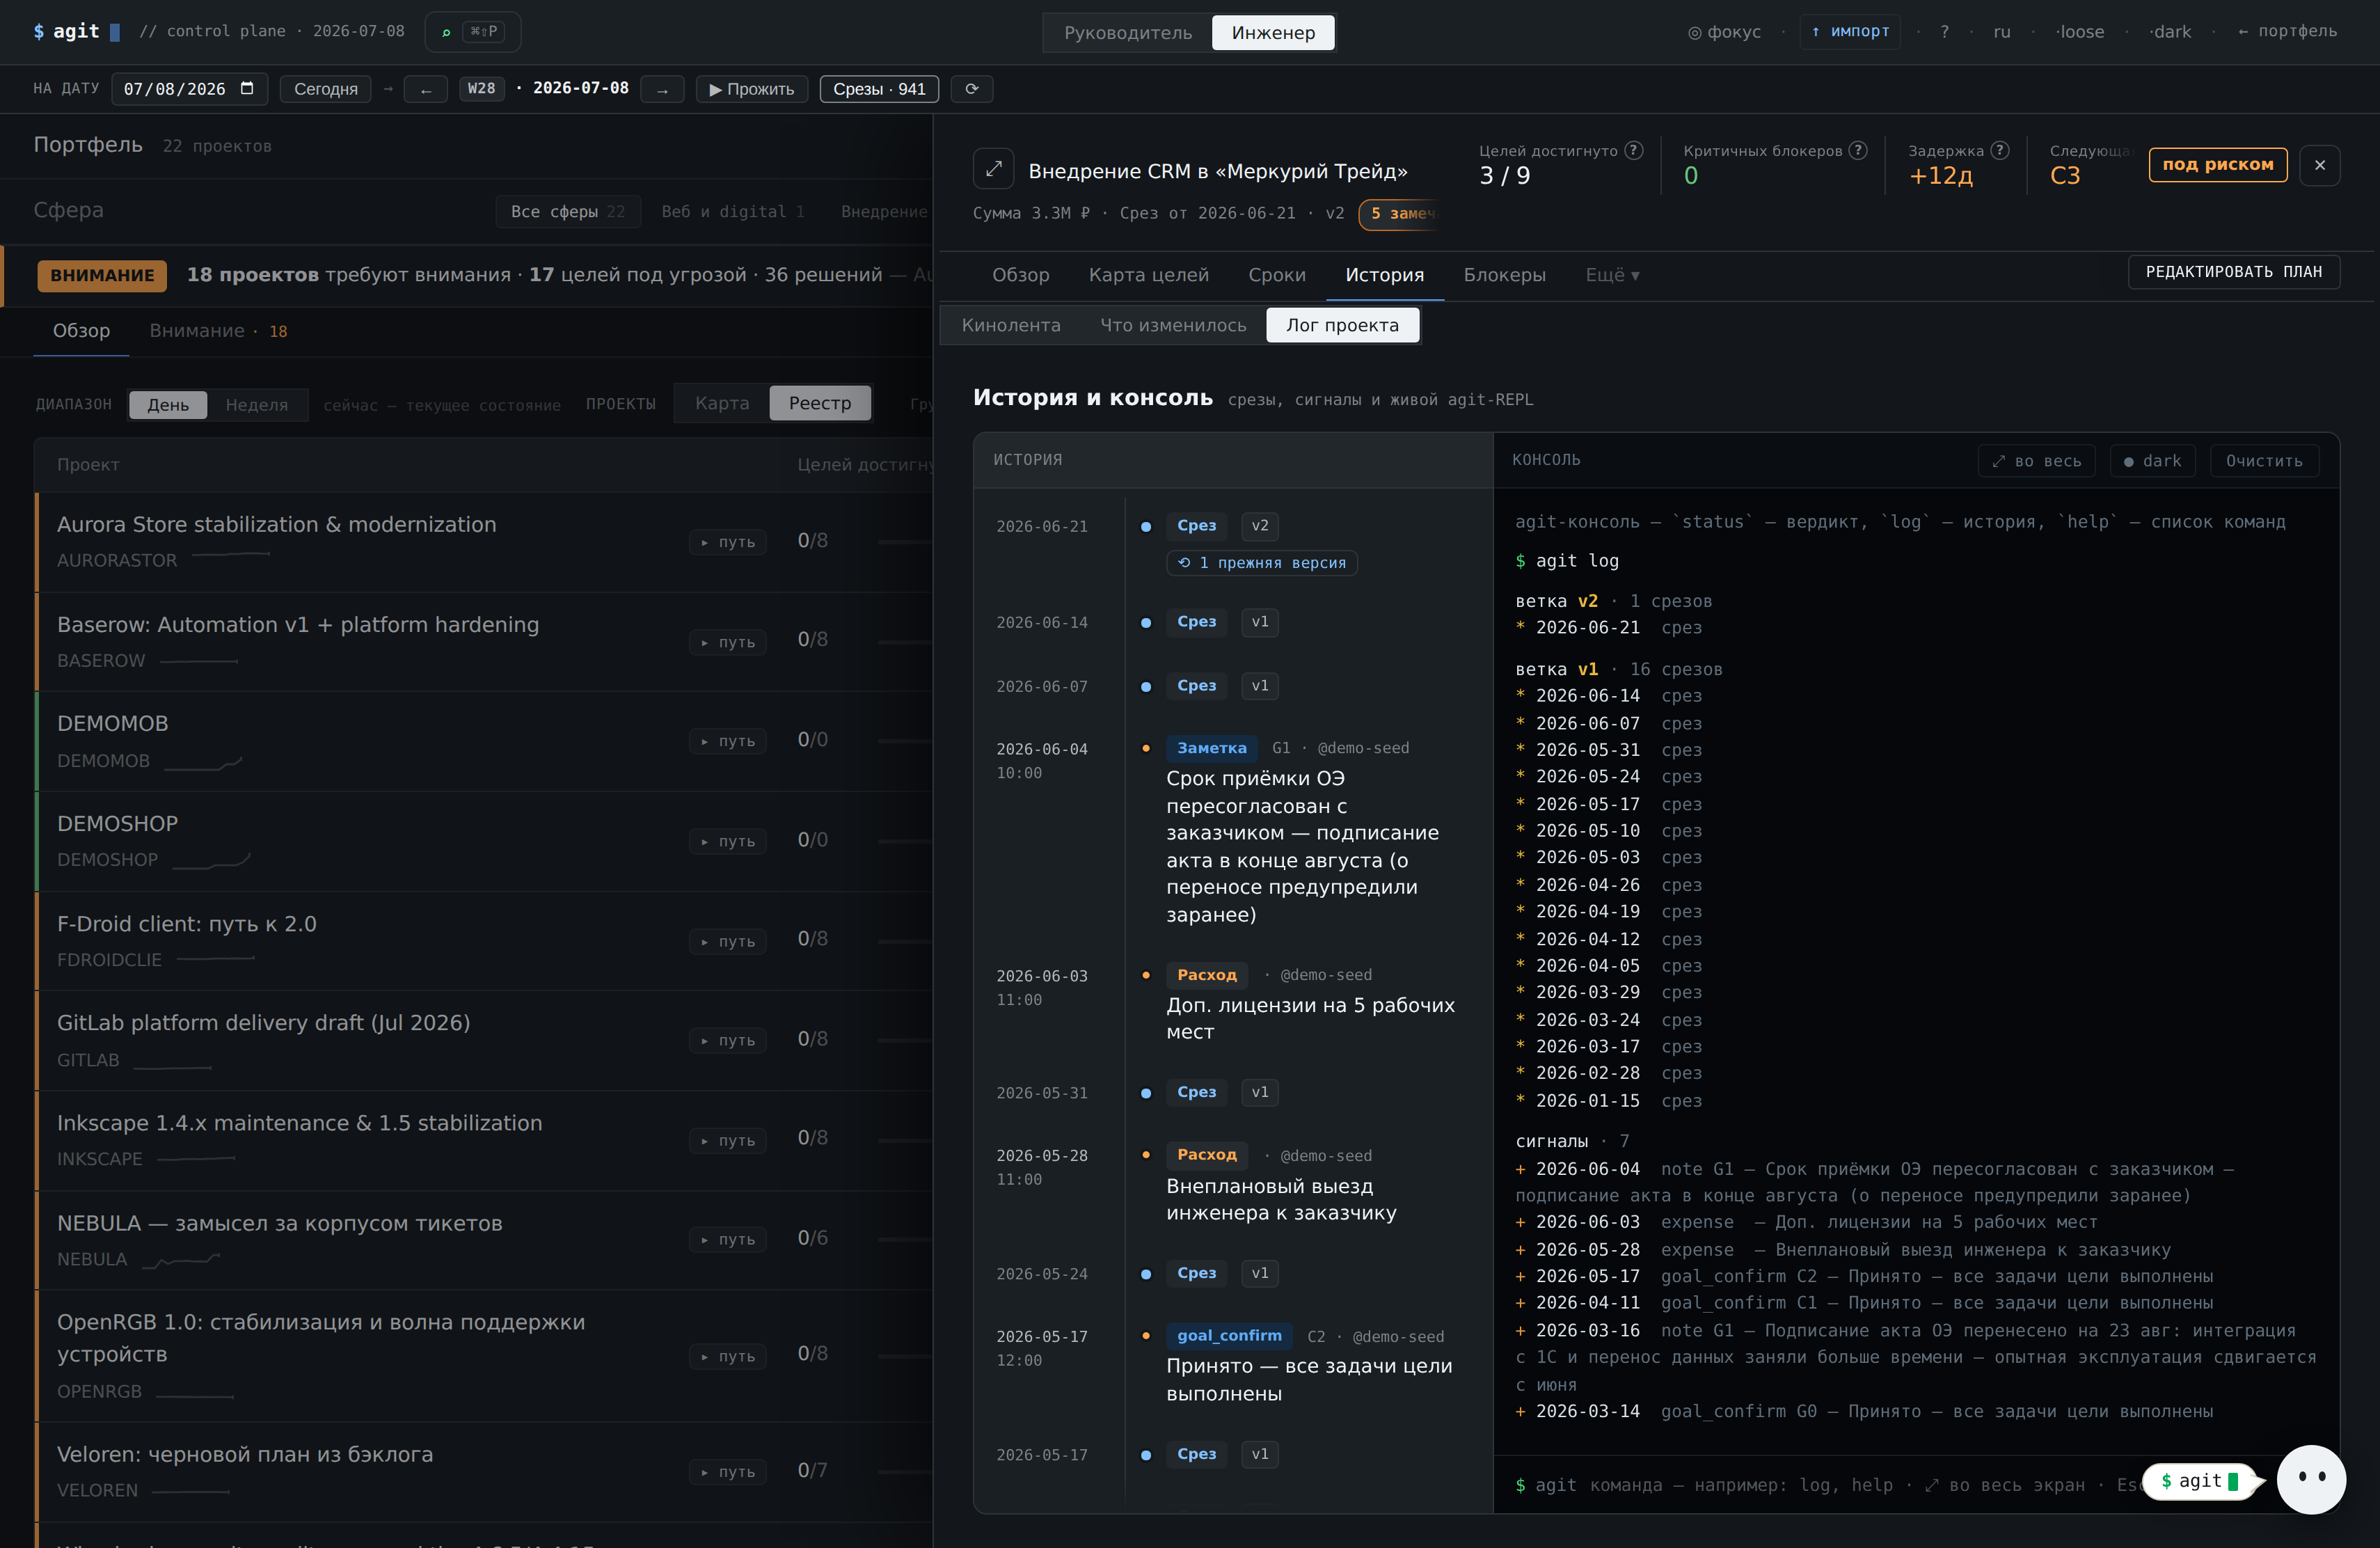Switch to Что изменилось sub-tab
Image resolution: width=2380 pixels, height=1548 pixels.
coord(1172,325)
